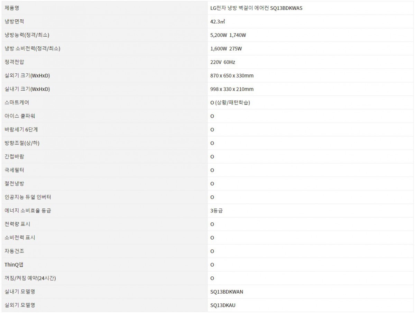This screenshot has height=313, width=415.
Task: Click outdoor unit size 870 x 650 x 330mm
Action: [232, 76]
